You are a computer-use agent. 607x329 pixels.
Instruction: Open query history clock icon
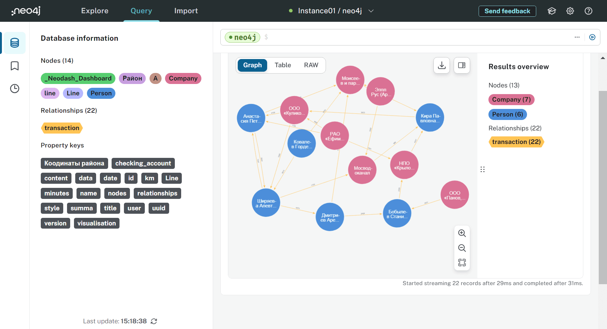point(15,89)
